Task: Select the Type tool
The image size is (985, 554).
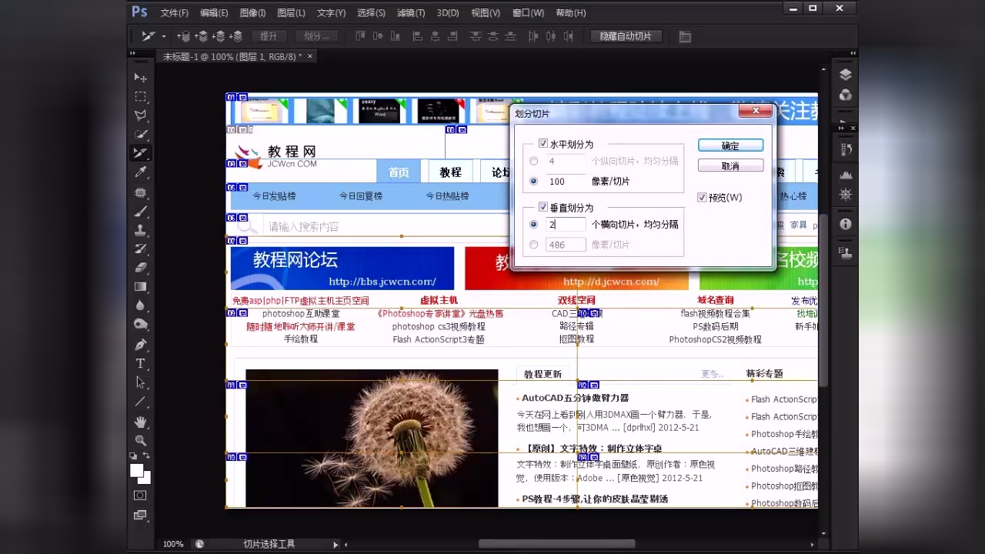Action: click(140, 364)
